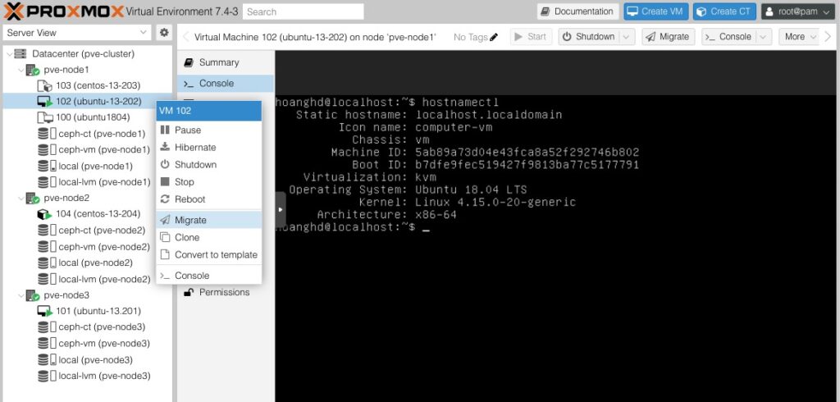Choose Migrate in the context menu
Viewport: 840px width, 402px height.
[x=209, y=221]
